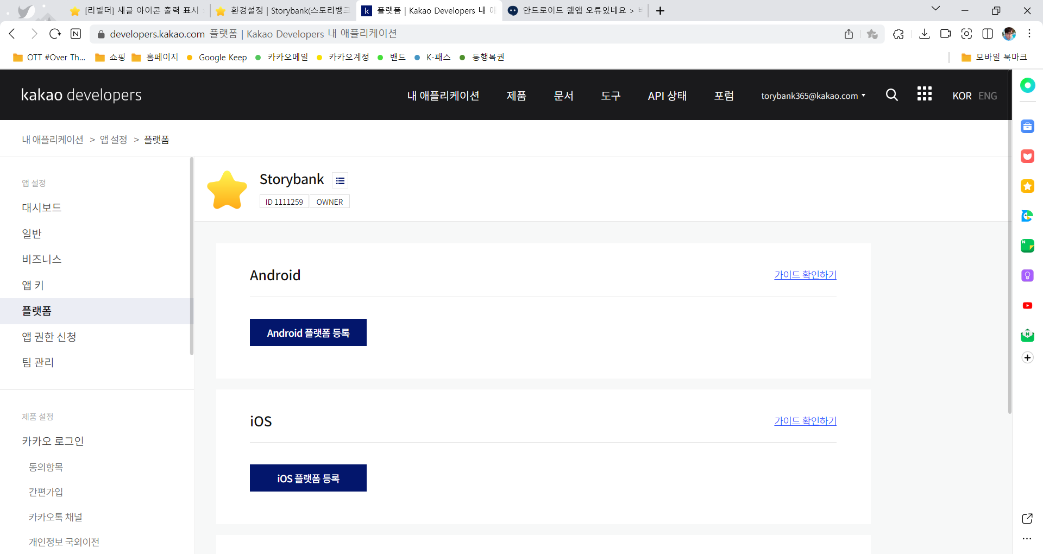Screen dimensions: 1043x554
Task: Click the green circle sidebar icon
Action: tap(1027, 85)
